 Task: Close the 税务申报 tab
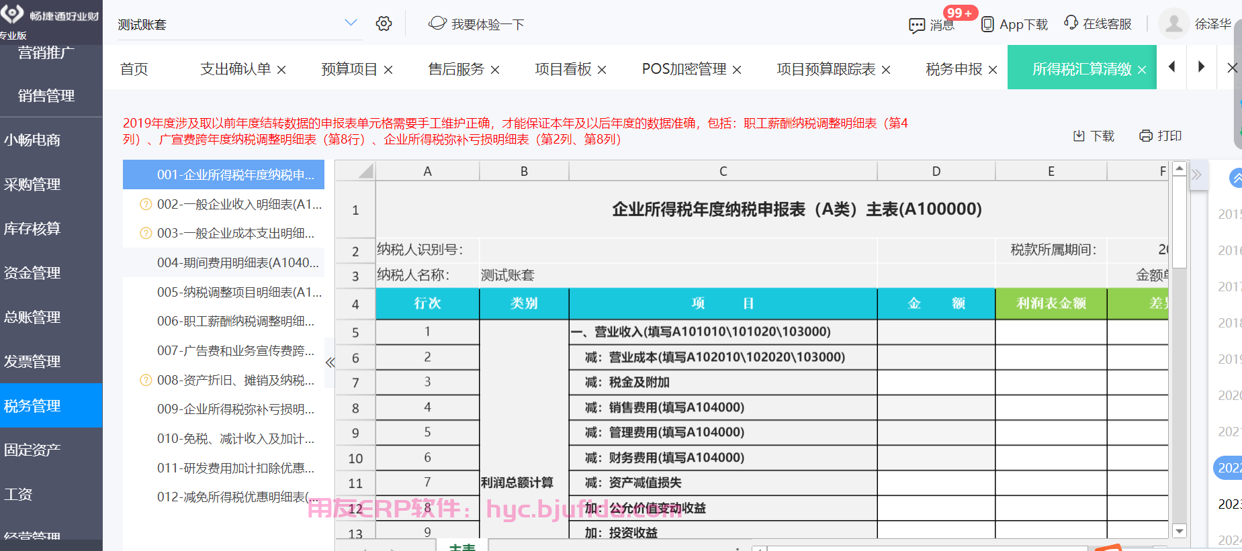993,70
